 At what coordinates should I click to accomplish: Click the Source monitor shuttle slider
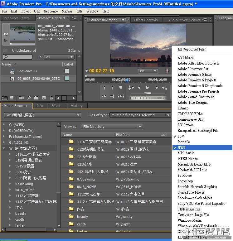click(148, 93)
